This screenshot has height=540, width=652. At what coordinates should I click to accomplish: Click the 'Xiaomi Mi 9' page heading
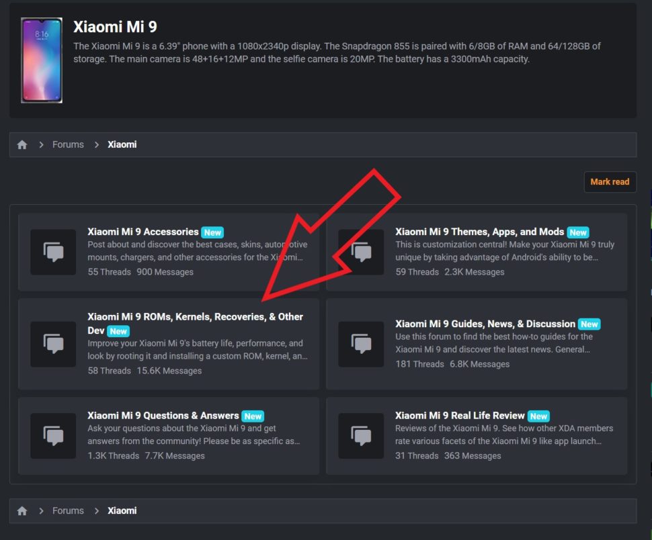point(115,27)
